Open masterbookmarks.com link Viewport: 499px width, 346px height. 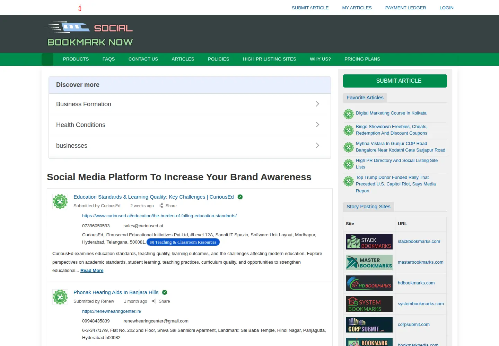tap(421, 262)
